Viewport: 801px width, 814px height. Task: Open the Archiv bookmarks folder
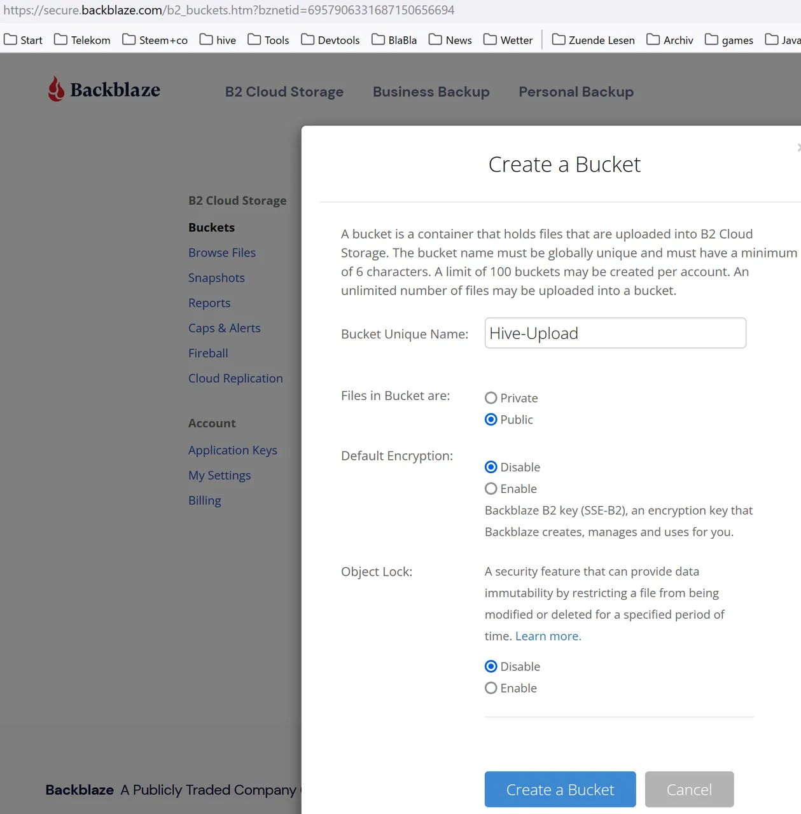click(669, 40)
